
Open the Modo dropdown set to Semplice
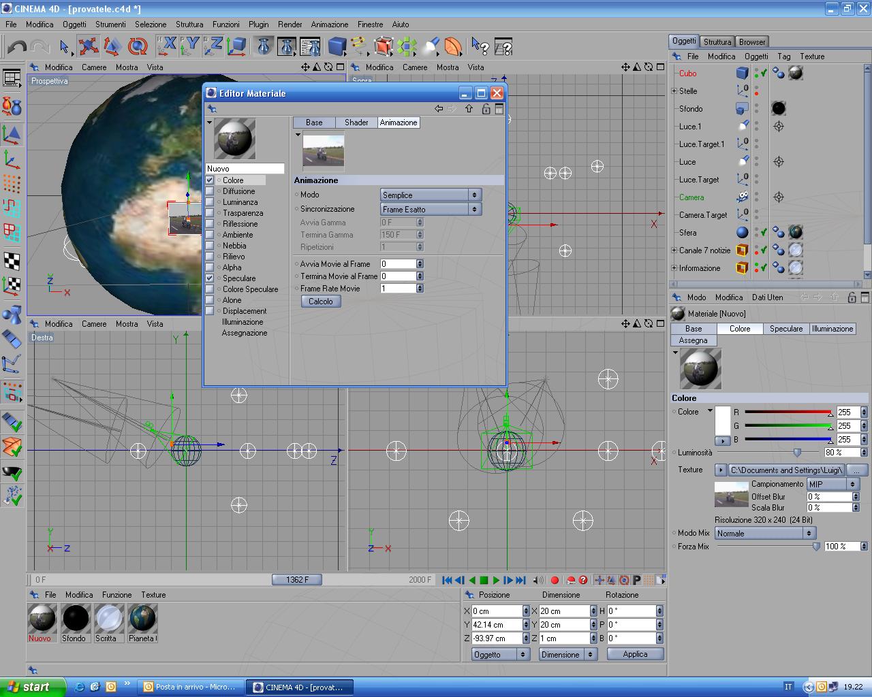pos(431,195)
